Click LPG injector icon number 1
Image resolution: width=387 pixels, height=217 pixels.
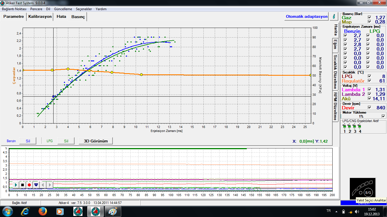[345, 126]
